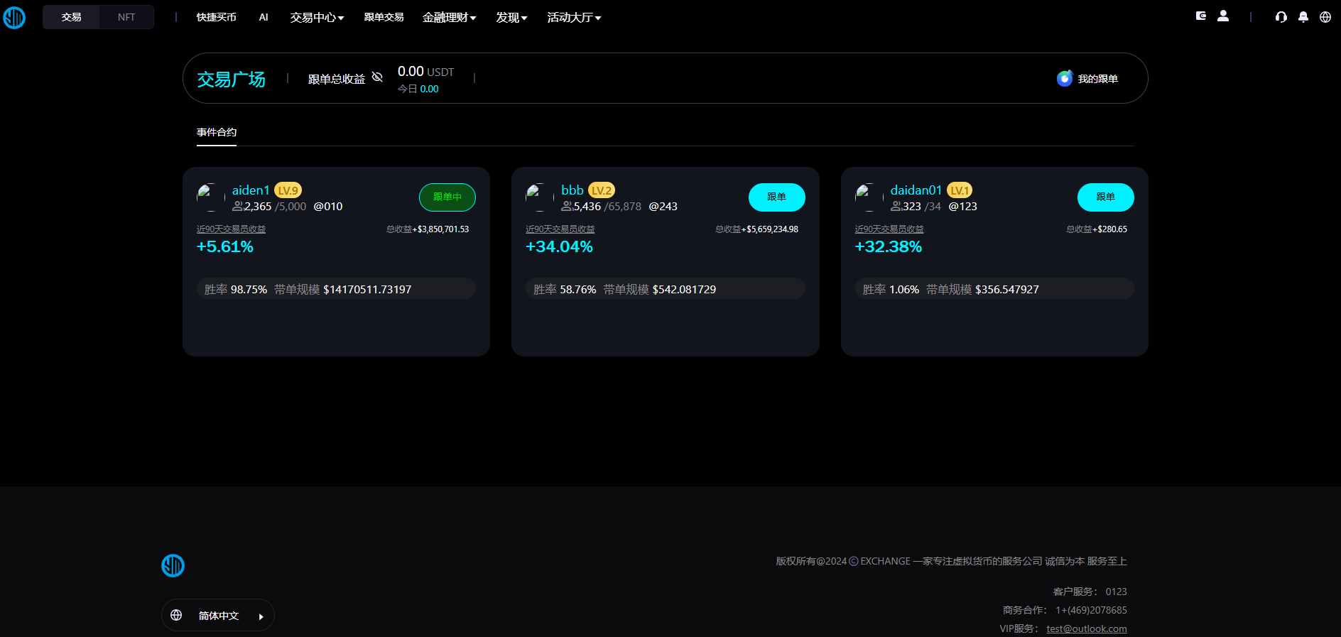The image size is (1341, 637).
Task: Toggle visibility of 跟单总收益 with eye icon
Action: pos(377,77)
